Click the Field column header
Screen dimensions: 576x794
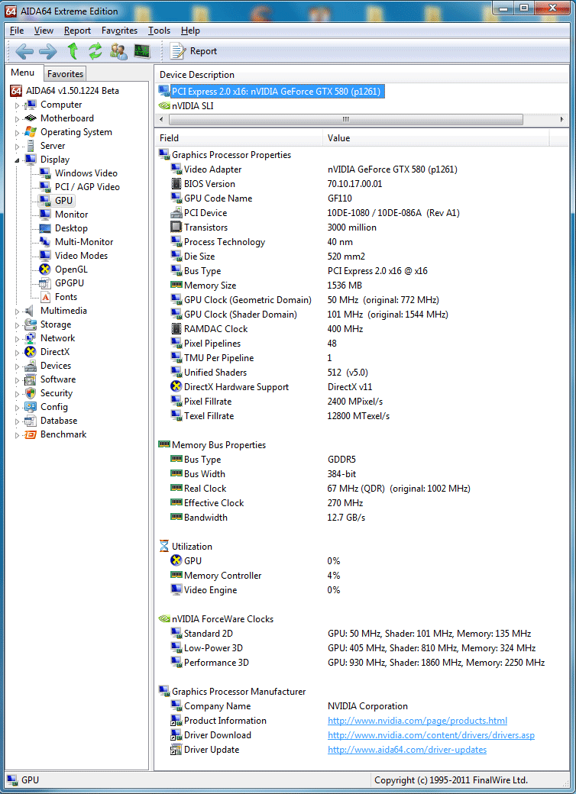click(238, 137)
